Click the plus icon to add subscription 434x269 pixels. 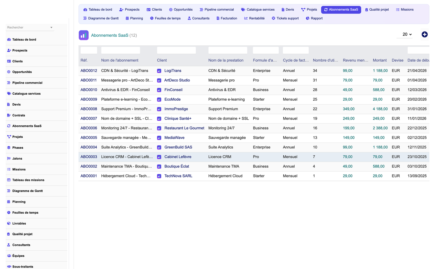pyautogui.click(x=424, y=35)
